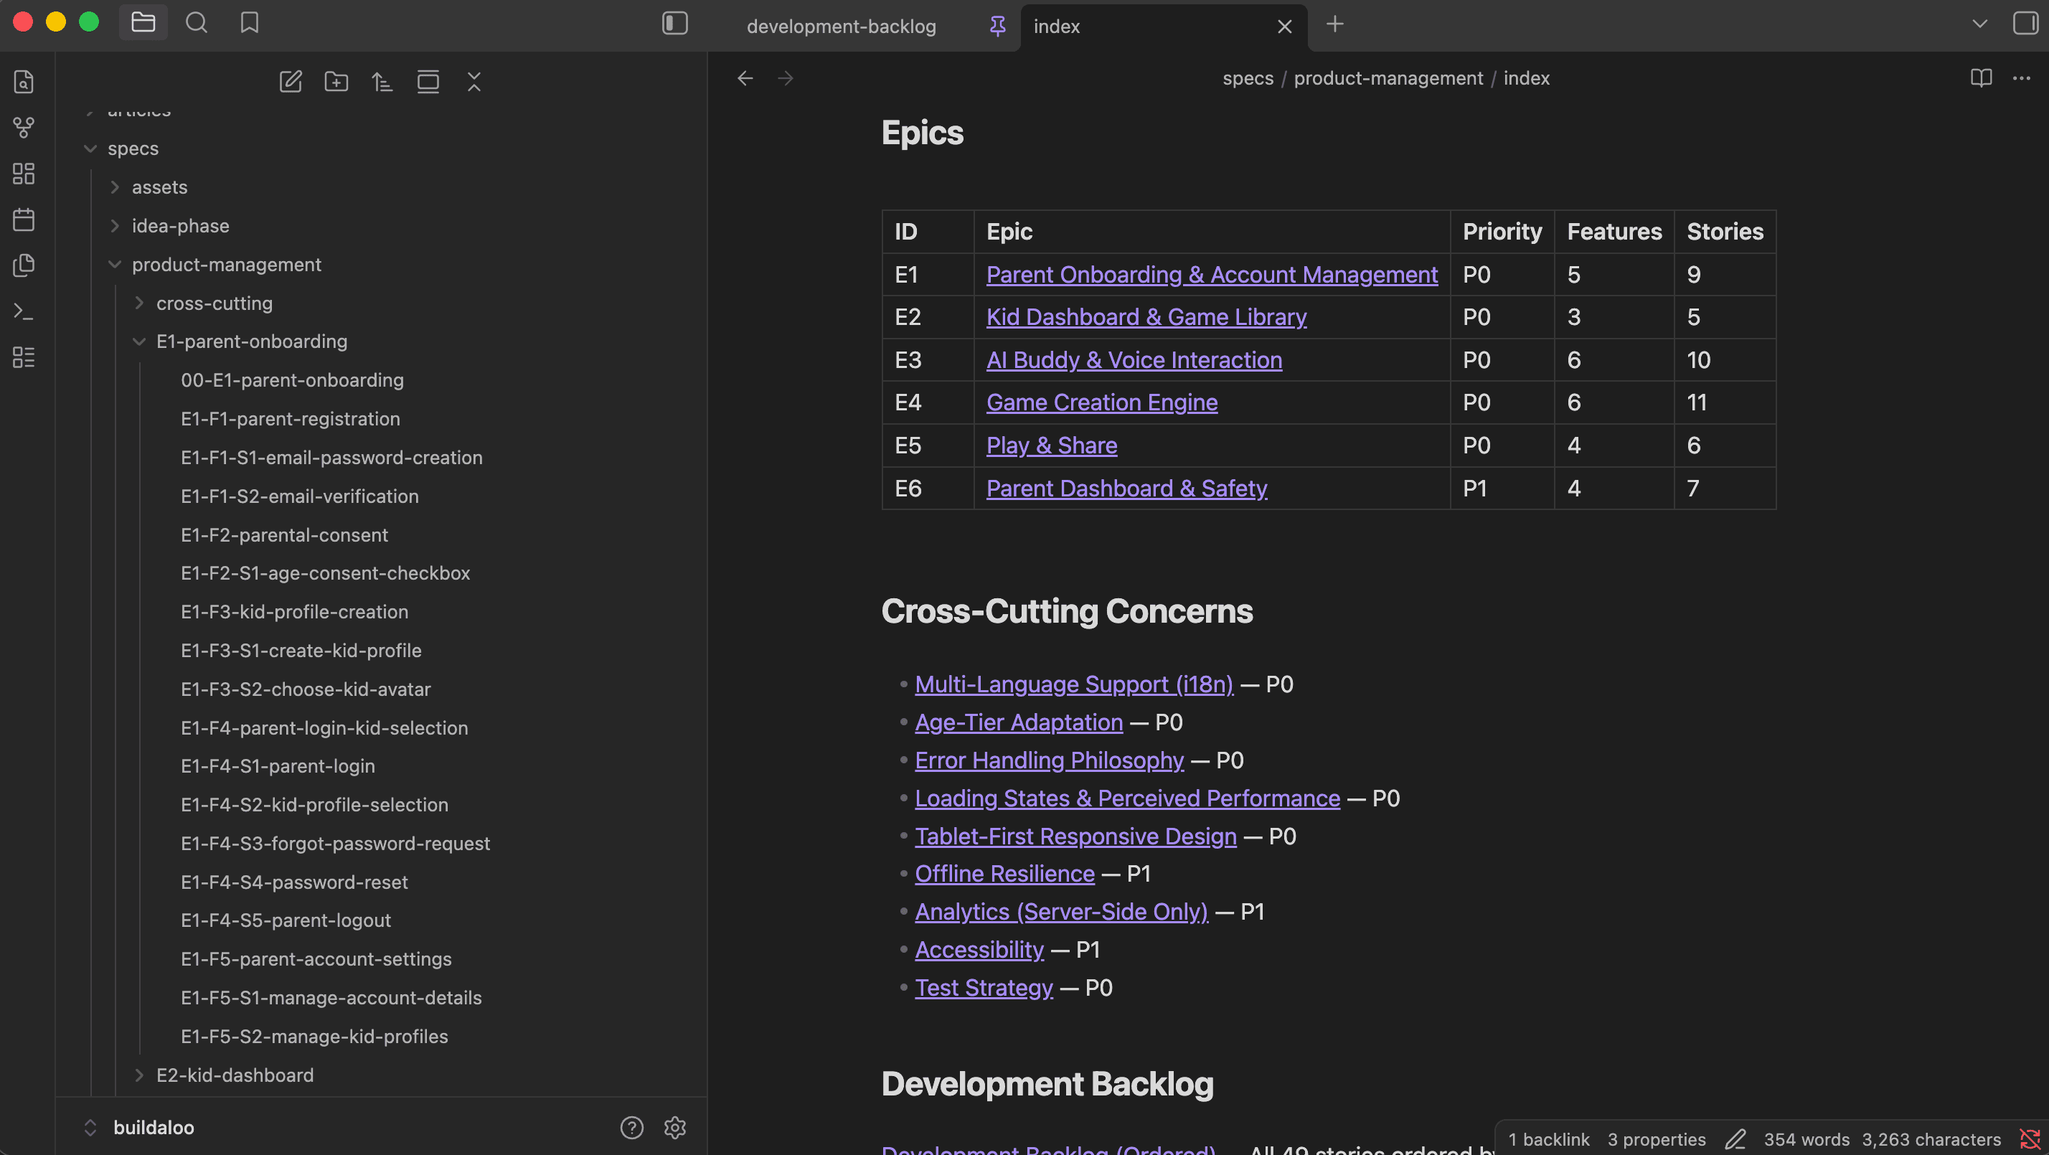Open command palette terminal icon

coord(24,311)
